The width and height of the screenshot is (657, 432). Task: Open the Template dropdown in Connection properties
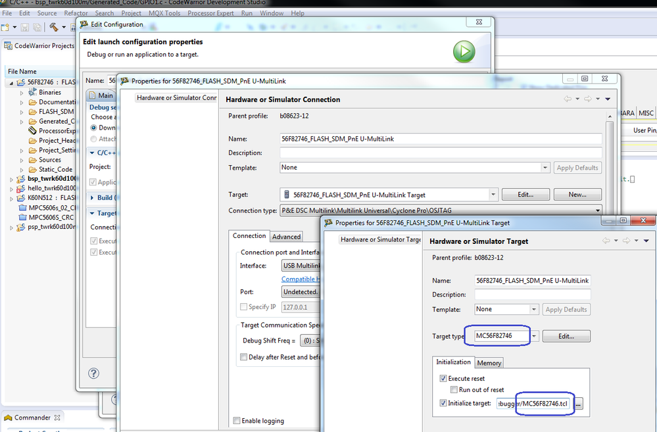pyautogui.click(x=545, y=168)
